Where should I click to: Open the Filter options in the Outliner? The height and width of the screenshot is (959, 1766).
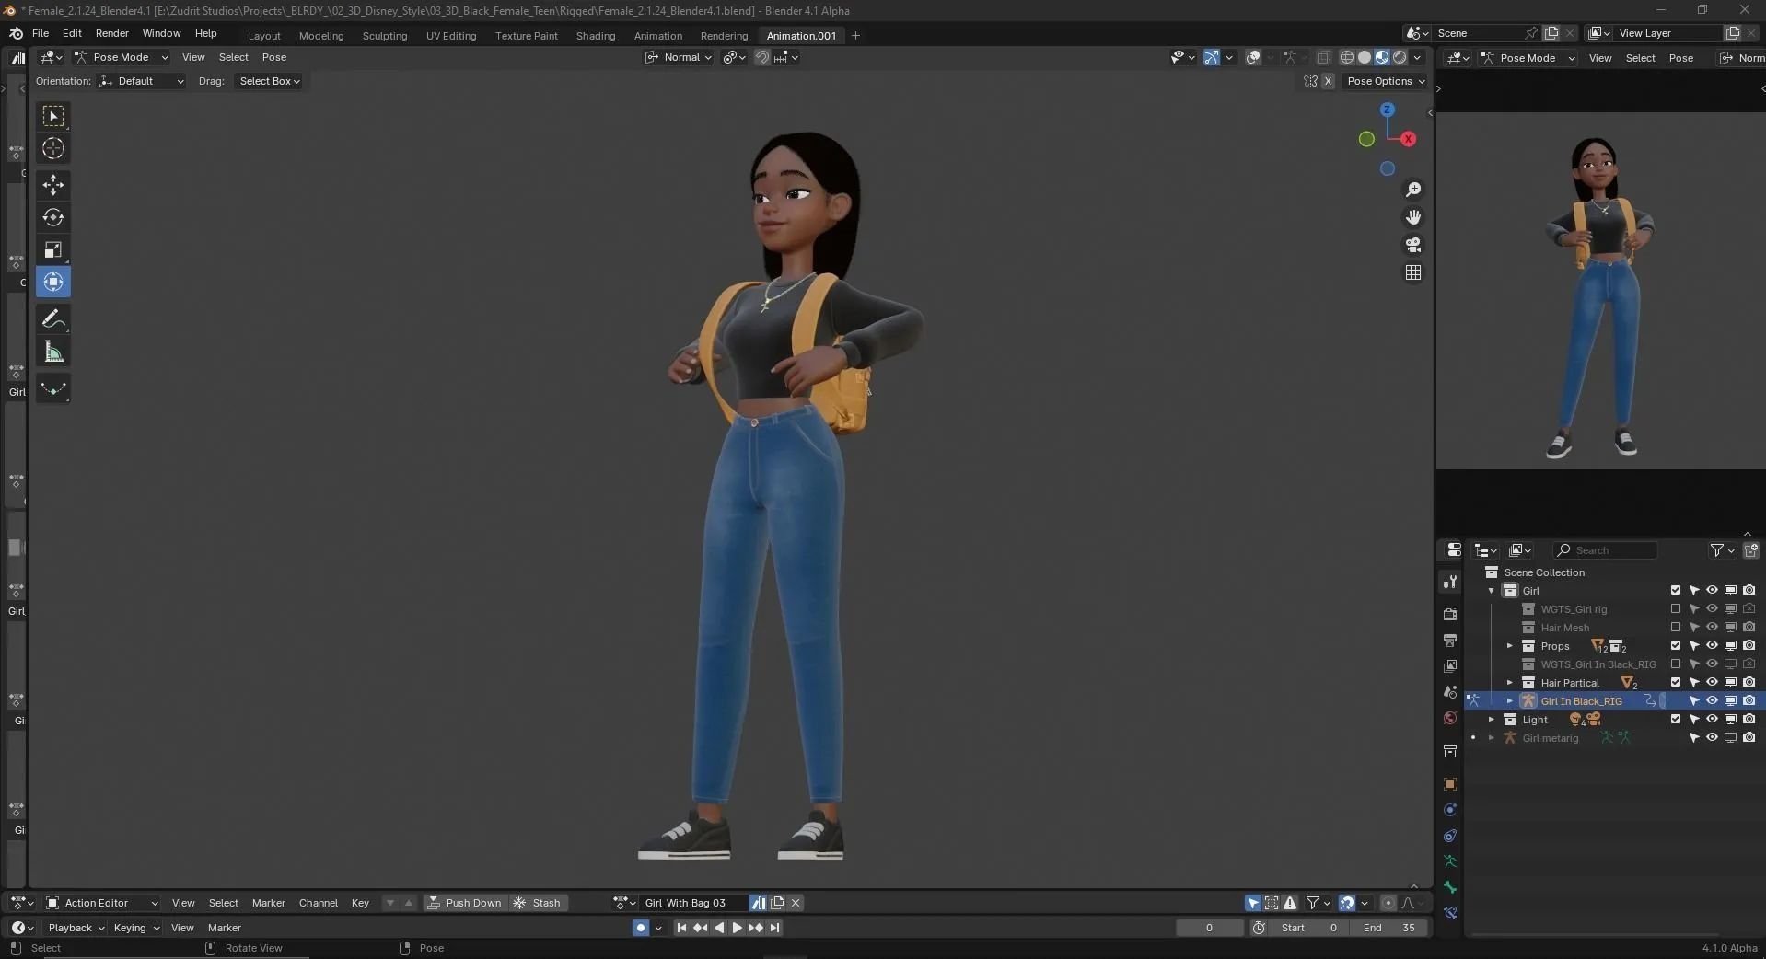(1718, 550)
